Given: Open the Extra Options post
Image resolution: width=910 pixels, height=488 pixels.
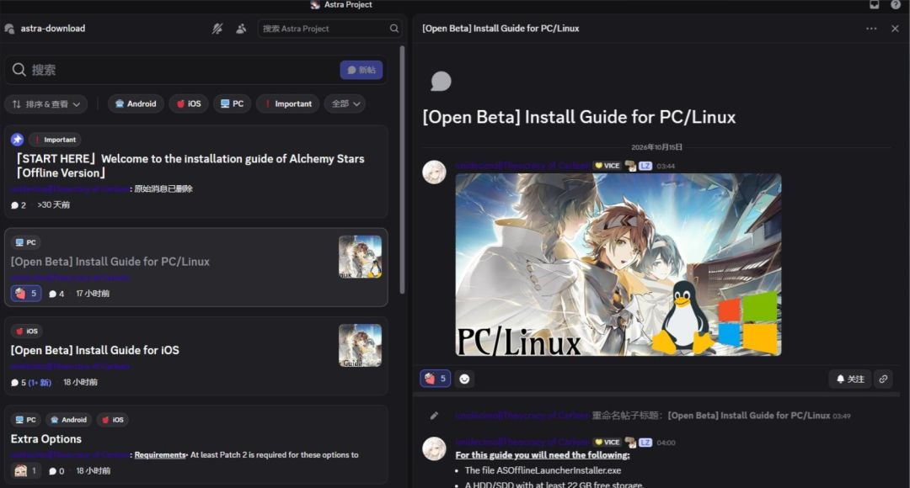Looking at the screenshot, I should click(x=196, y=444).
